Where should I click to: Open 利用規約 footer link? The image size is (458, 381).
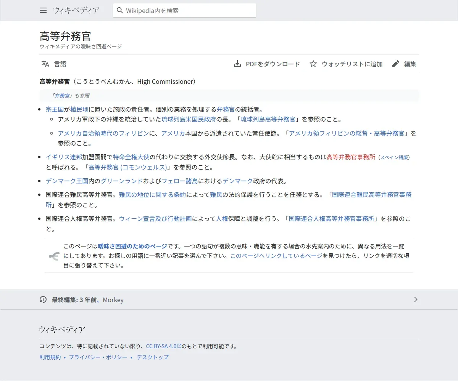coord(50,357)
